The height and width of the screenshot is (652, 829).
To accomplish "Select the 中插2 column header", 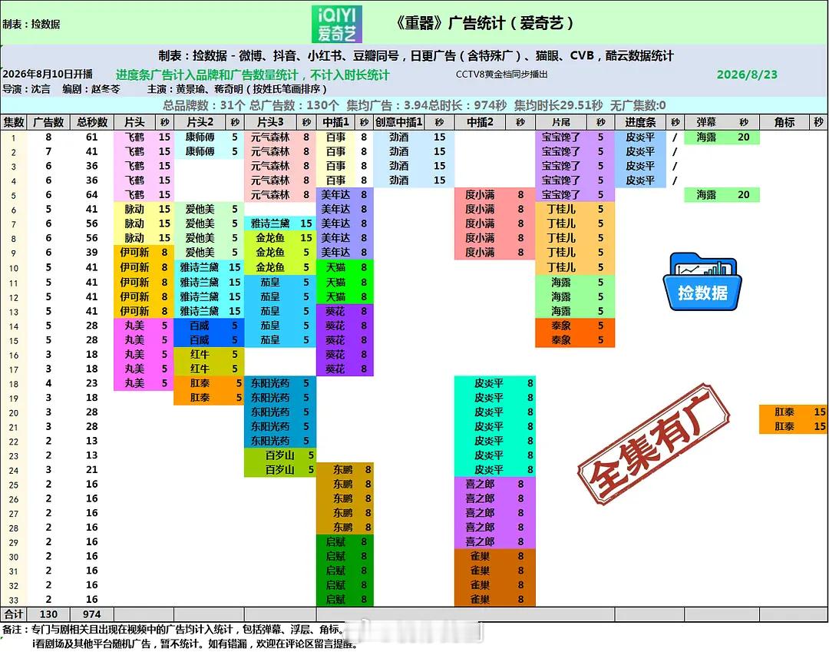I will tap(480, 122).
